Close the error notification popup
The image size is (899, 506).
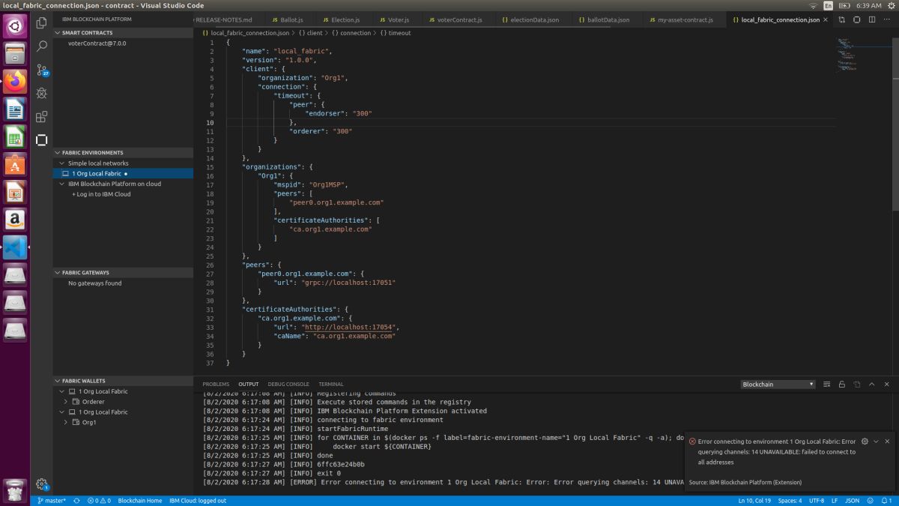[887, 442]
